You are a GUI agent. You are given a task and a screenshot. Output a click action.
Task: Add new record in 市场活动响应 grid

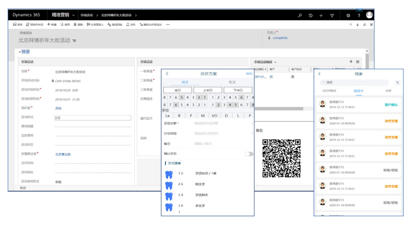tap(351, 62)
